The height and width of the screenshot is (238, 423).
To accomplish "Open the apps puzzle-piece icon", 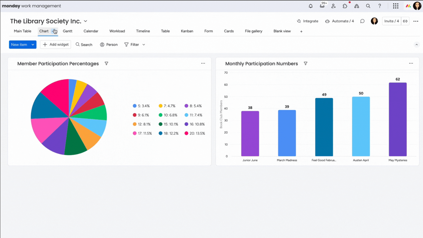I will click(x=345, y=6).
